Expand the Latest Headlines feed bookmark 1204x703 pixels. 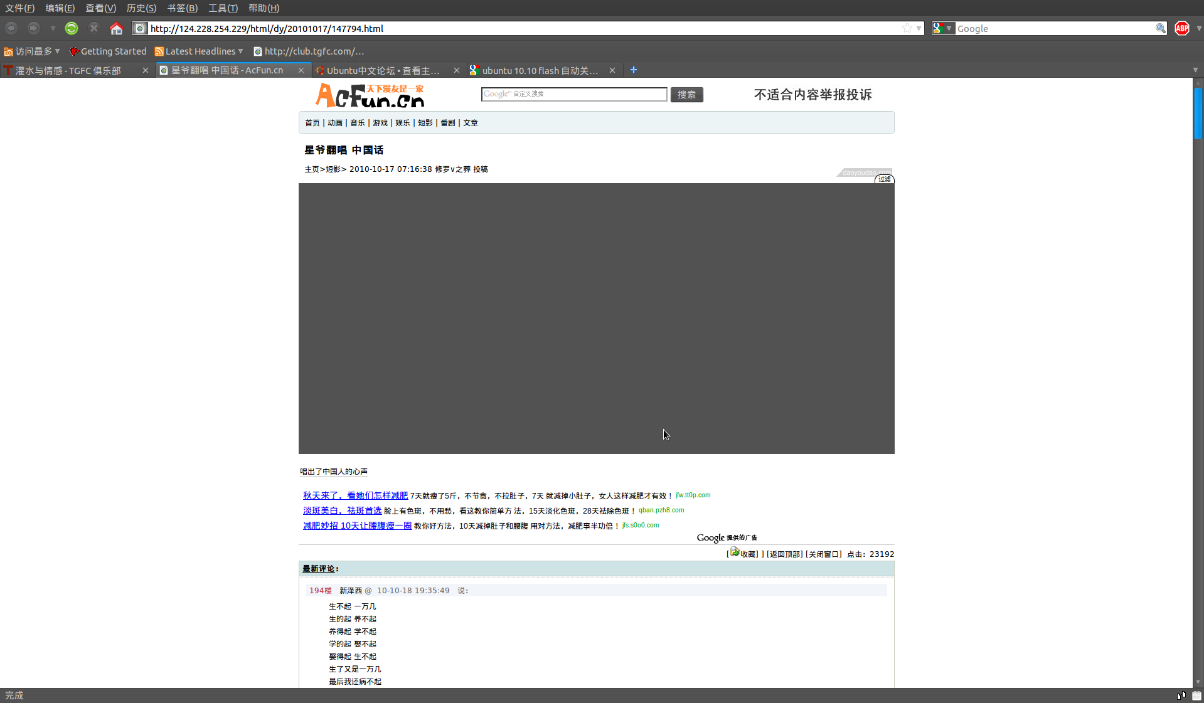pos(199,51)
